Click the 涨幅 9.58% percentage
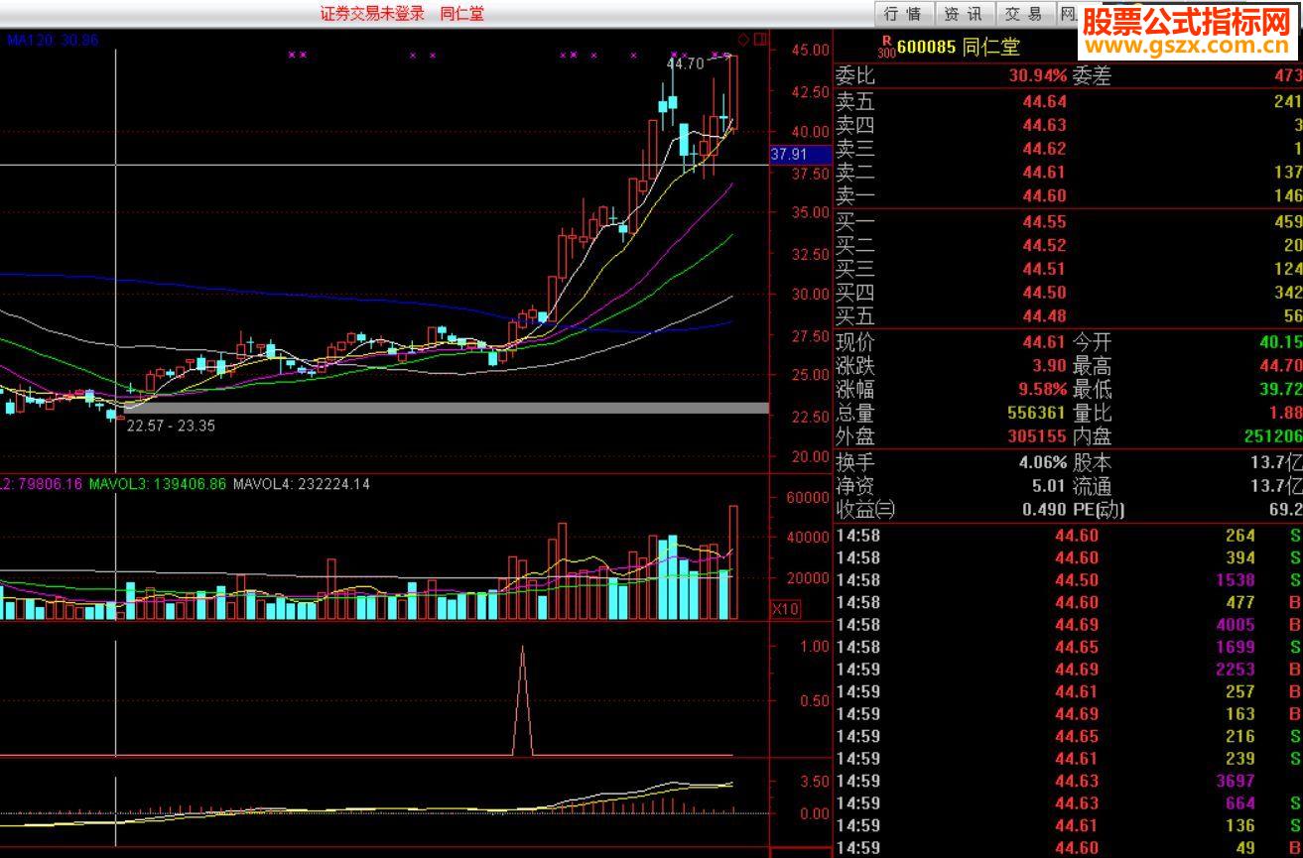The width and height of the screenshot is (1303, 858). [1042, 389]
